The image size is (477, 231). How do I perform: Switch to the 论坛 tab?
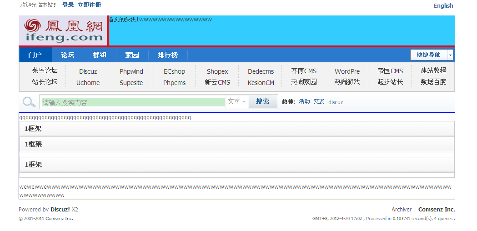click(68, 55)
